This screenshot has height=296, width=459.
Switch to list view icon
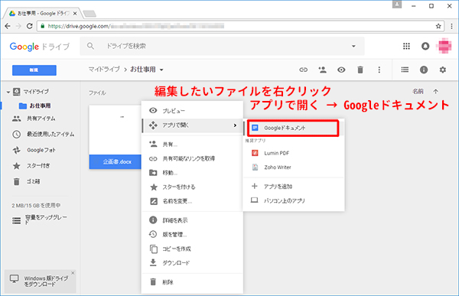point(405,70)
